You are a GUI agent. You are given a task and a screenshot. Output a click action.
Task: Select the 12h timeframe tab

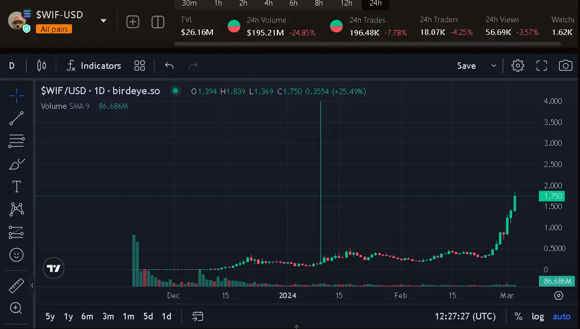click(346, 4)
